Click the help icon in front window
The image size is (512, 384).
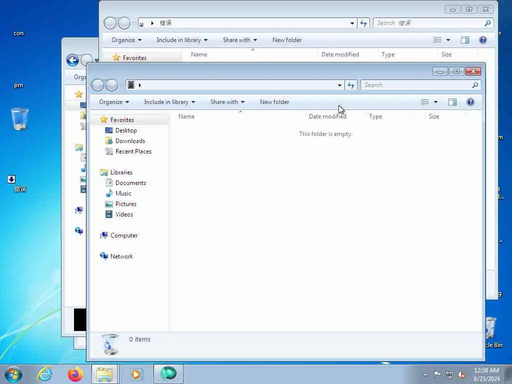coord(470,102)
